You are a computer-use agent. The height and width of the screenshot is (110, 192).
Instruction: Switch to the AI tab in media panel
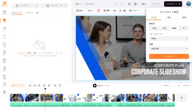[x=38, y=13]
